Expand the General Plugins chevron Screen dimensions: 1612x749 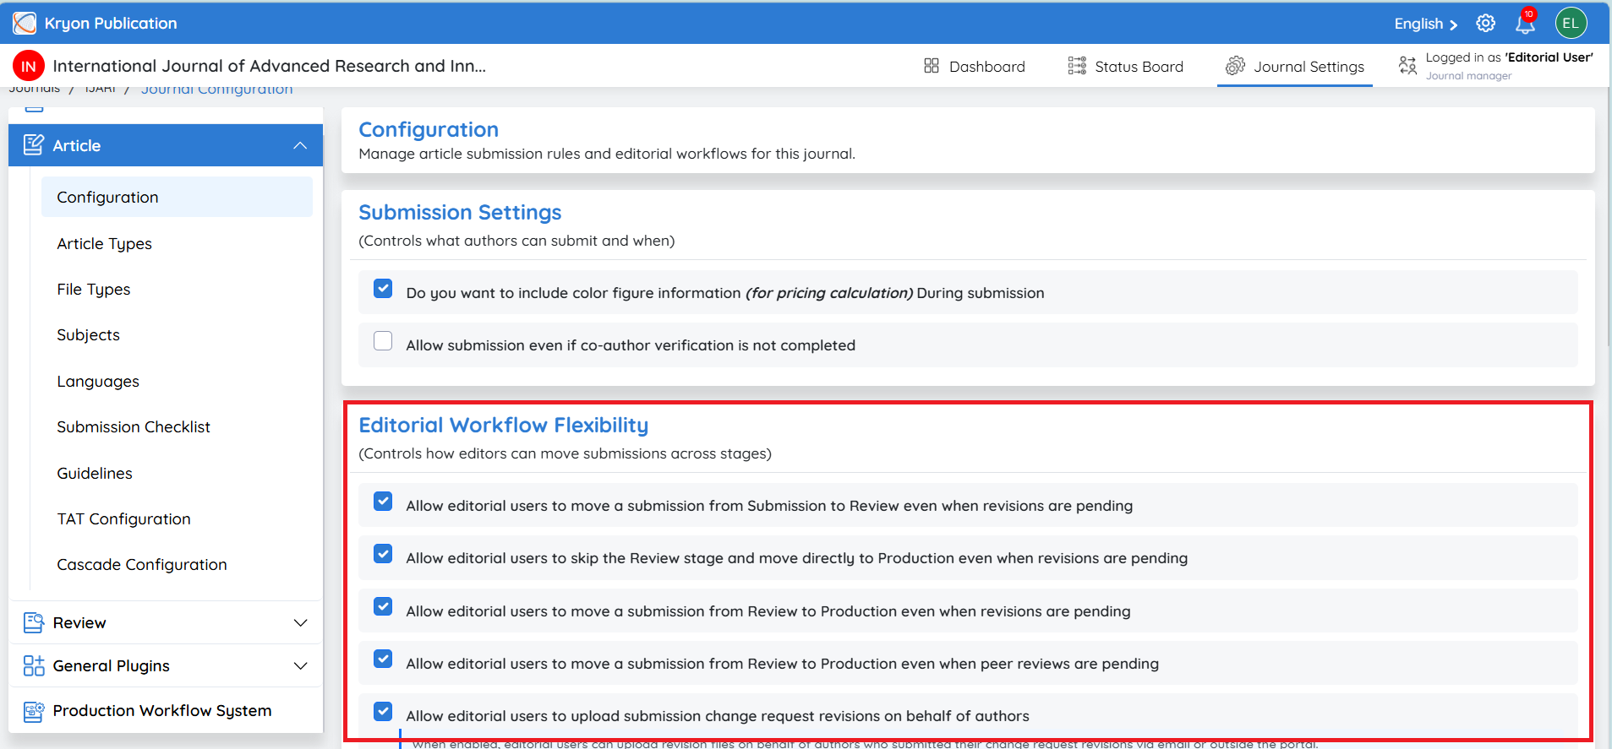click(x=300, y=665)
